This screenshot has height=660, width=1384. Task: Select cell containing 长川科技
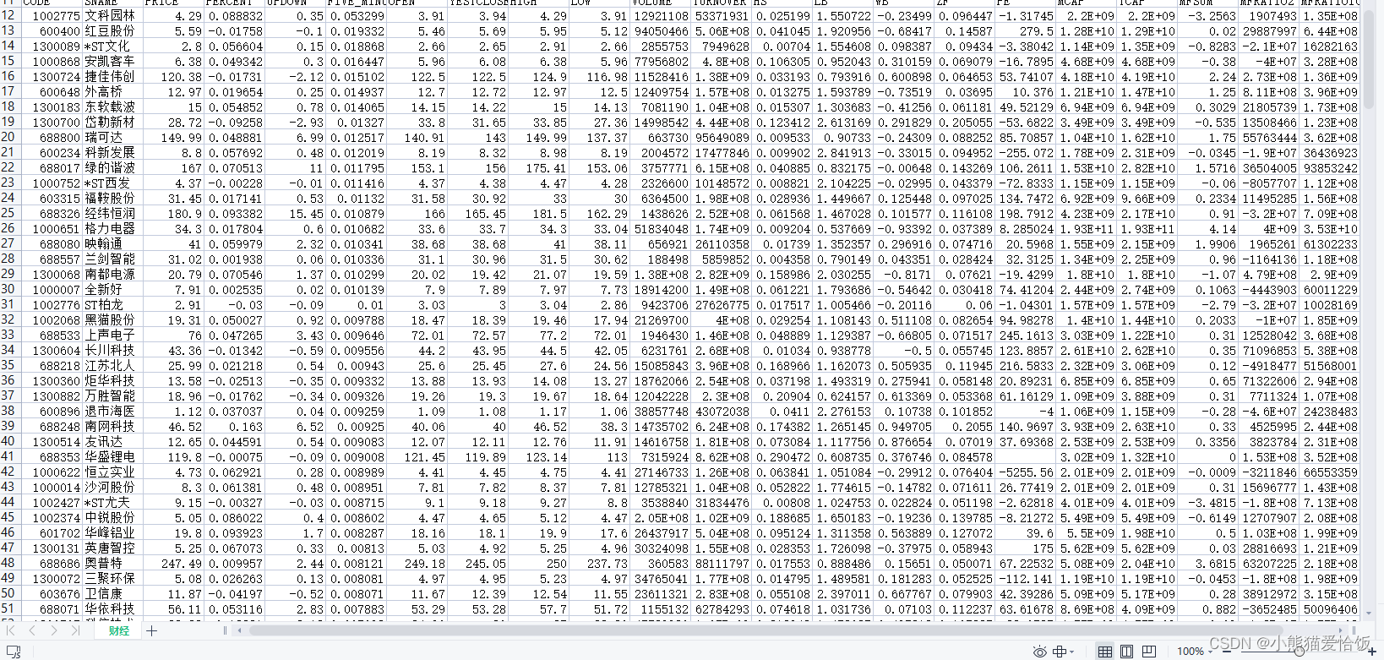tap(112, 350)
